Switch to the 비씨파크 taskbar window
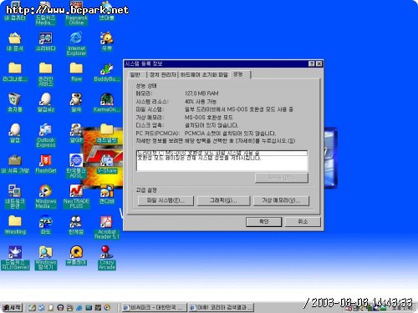418x313 pixels. pos(155,307)
